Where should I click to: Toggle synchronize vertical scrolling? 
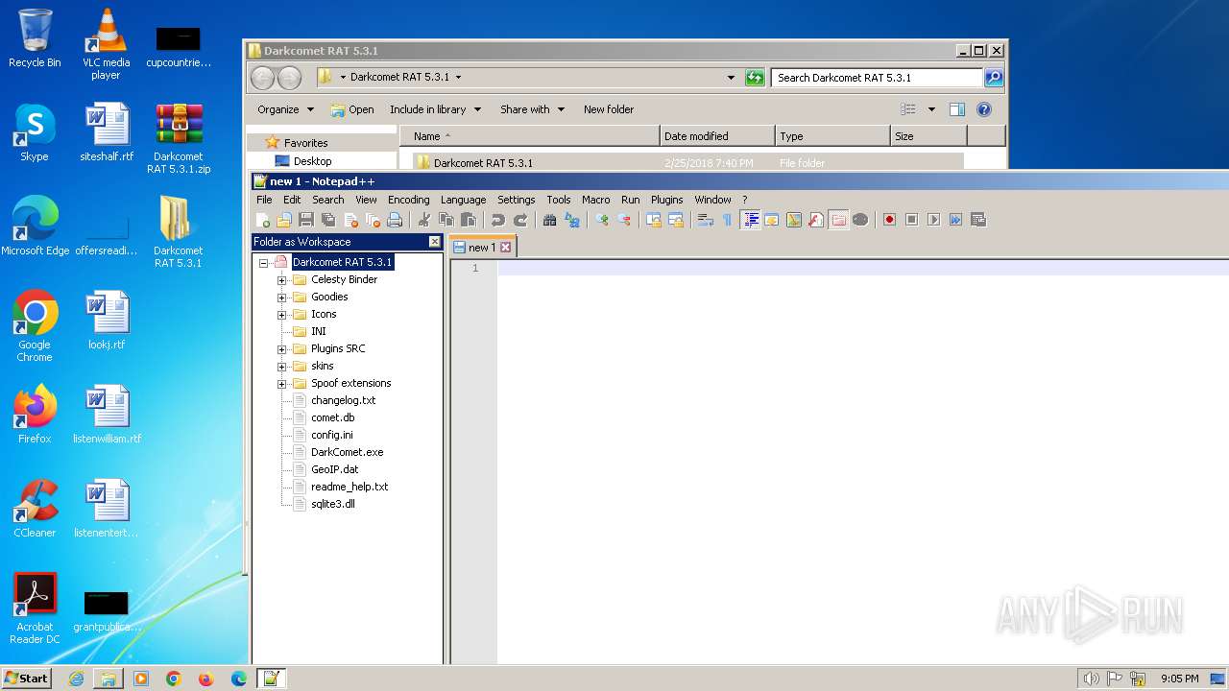[x=653, y=220]
